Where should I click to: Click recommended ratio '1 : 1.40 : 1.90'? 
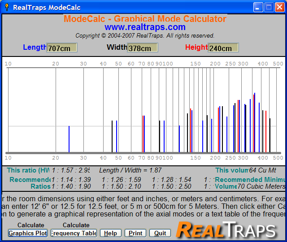71,186
